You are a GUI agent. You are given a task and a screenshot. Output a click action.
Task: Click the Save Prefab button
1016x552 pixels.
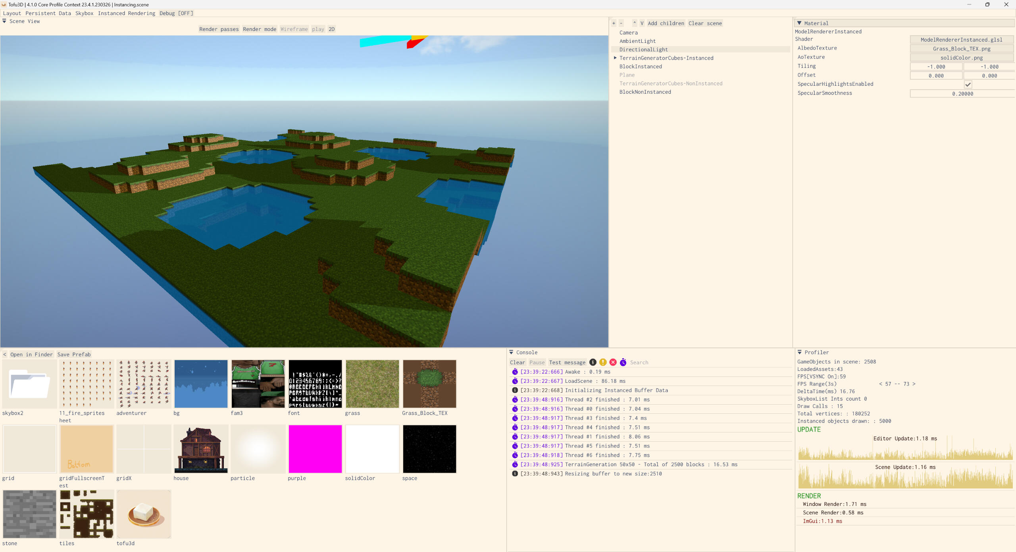pos(74,354)
